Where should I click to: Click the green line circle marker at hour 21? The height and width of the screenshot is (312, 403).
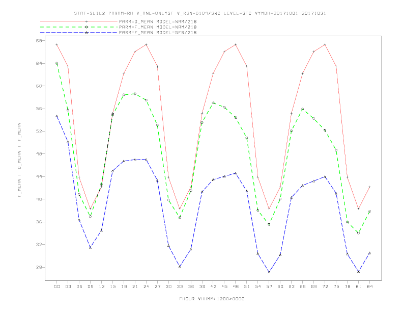pyautogui.click(x=135, y=94)
